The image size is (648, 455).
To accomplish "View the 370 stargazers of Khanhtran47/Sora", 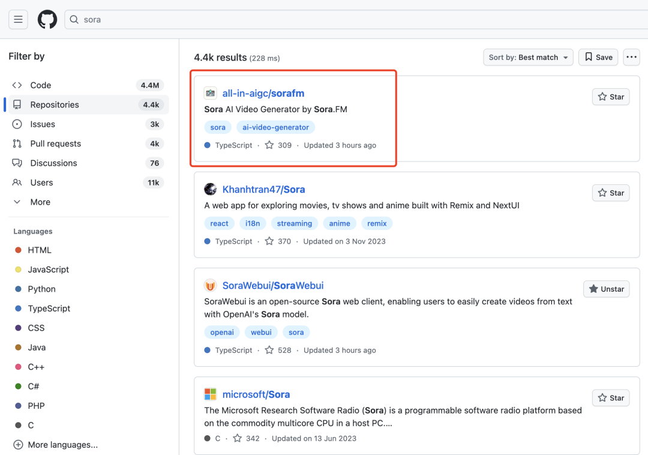I will [278, 241].
